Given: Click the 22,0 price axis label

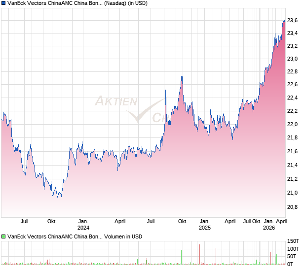Looking at the screenshot, I should 292,124.
